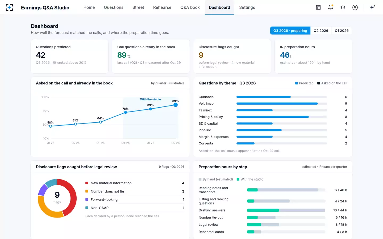Click the graduation cap learning icon
The width and height of the screenshot is (383, 239).
tap(343, 7)
